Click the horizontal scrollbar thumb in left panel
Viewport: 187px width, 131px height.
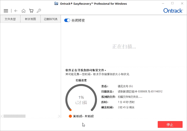click(14, 116)
